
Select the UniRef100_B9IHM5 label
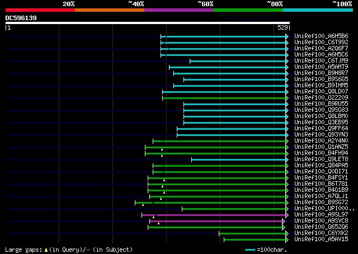(x=321, y=86)
